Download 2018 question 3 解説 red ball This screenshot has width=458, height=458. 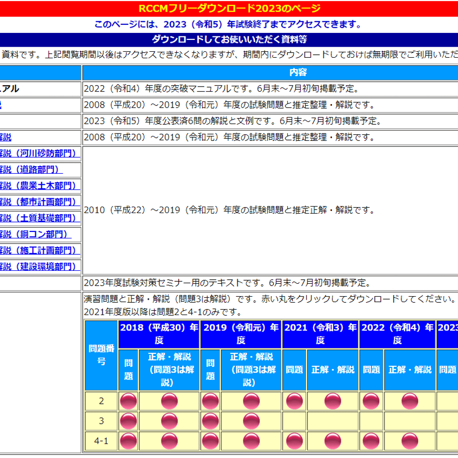coord(169,421)
